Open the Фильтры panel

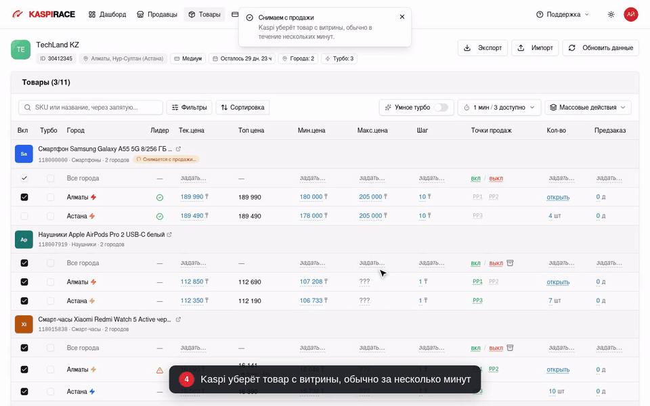(190, 108)
